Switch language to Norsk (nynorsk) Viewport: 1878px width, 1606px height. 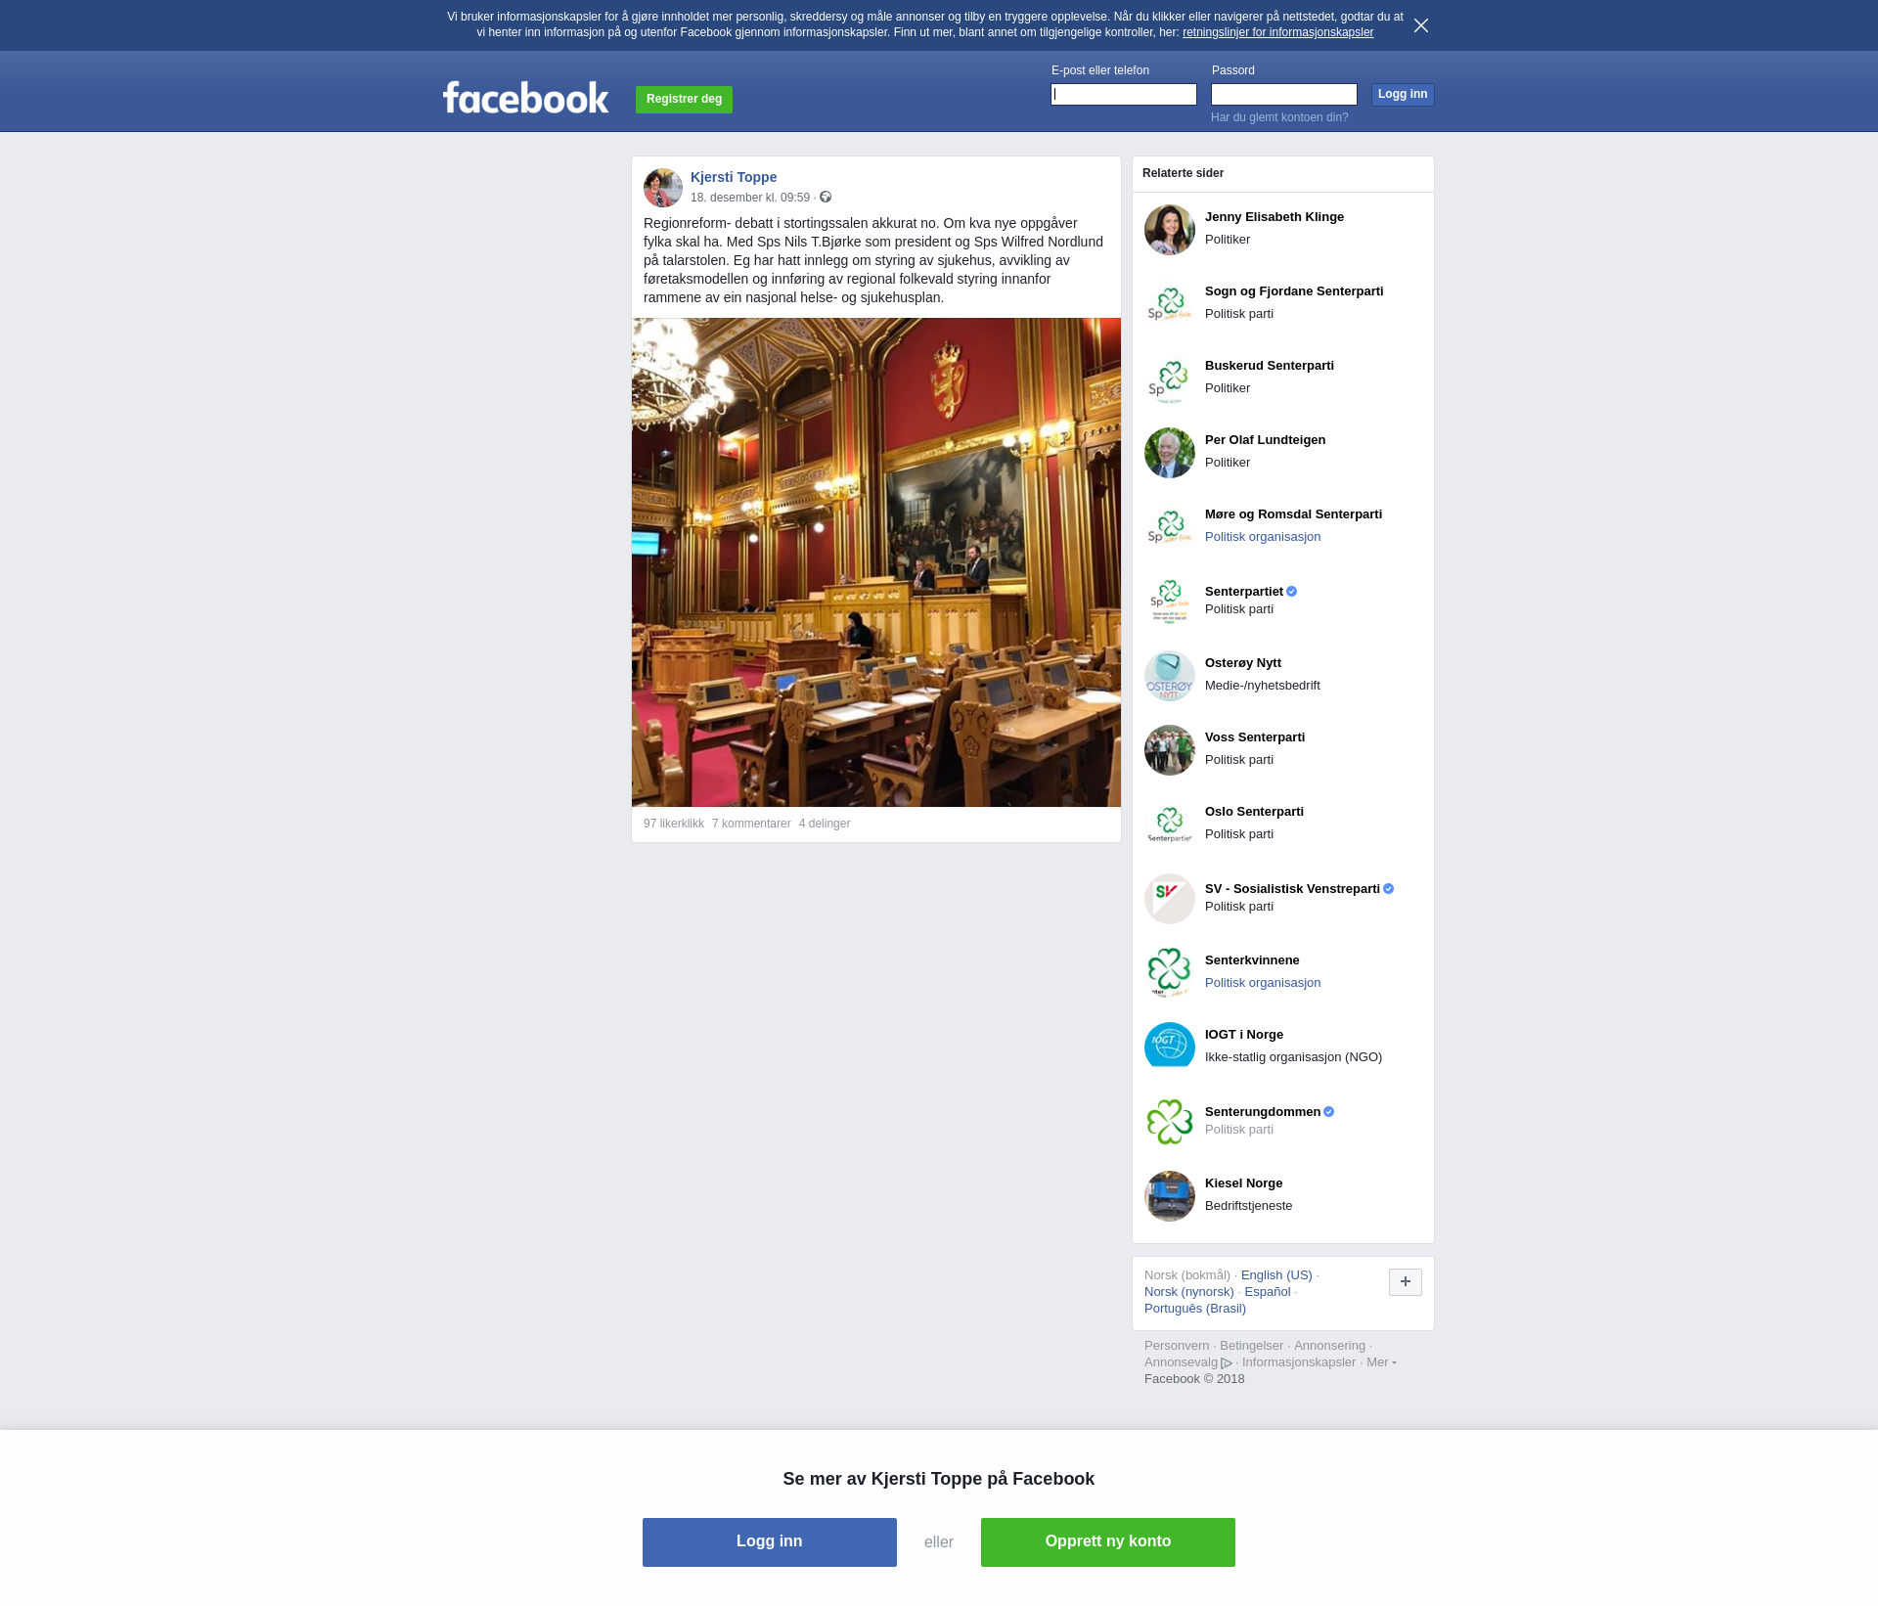coord(1189,1292)
